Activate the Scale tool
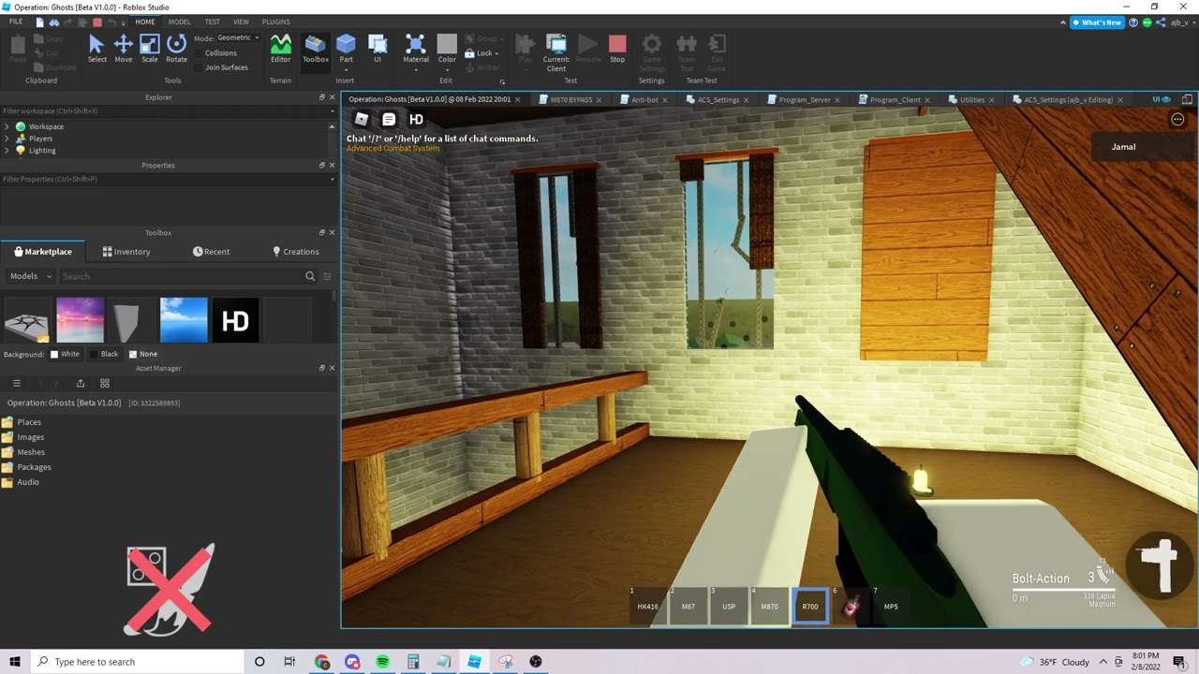The image size is (1199, 674). tap(150, 49)
